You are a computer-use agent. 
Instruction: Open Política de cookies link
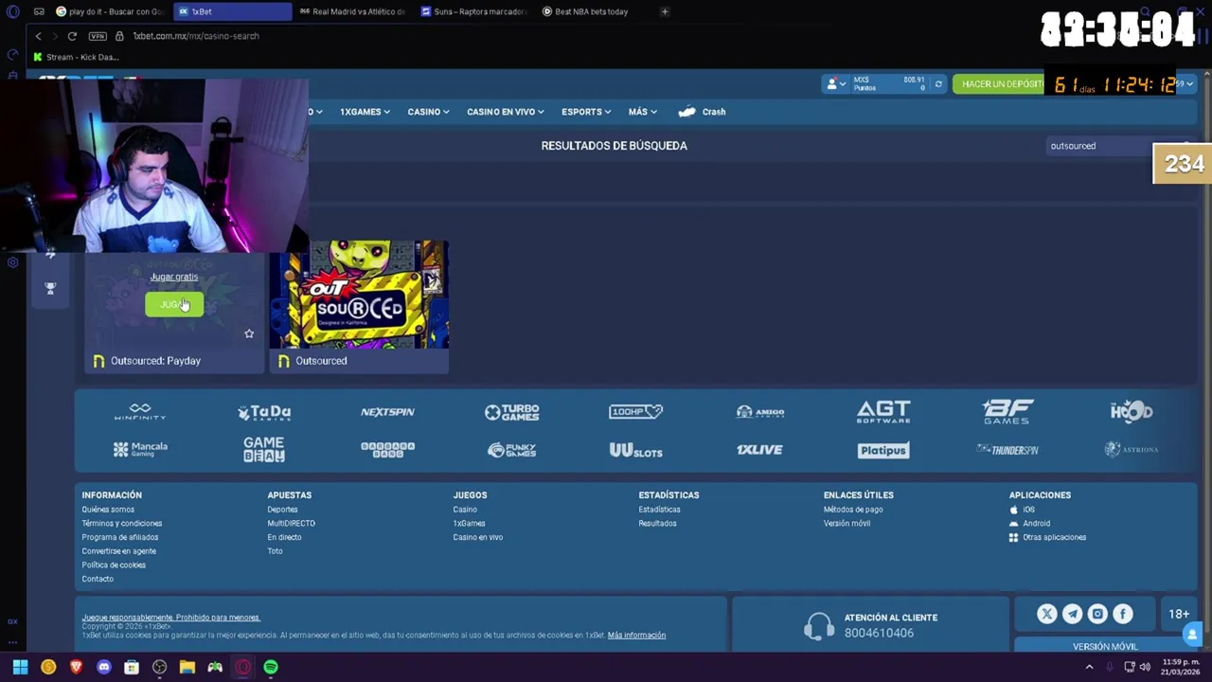click(x=114, y=565)
